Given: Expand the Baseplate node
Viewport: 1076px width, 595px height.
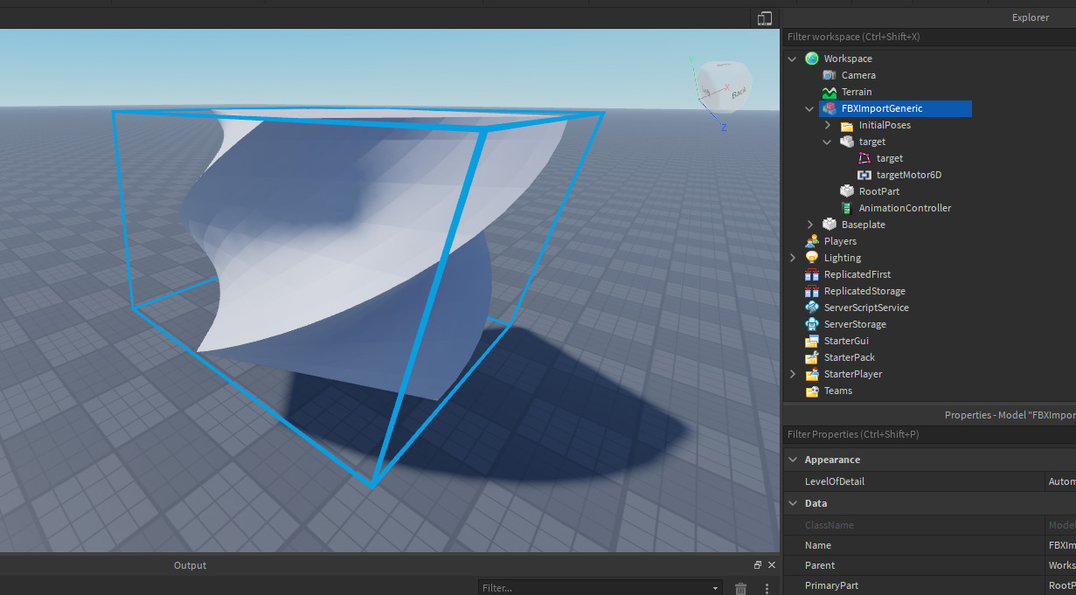Looking at the screenshot, I should point(810,225).
